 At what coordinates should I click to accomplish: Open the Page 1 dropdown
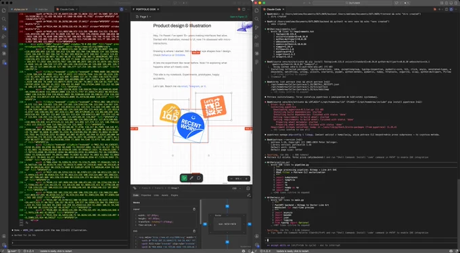click(x=143, y=17)
